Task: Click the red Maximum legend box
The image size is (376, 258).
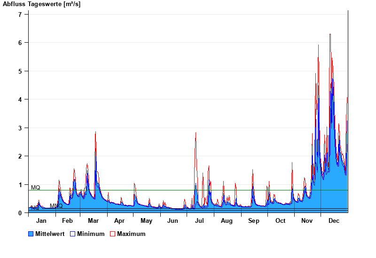Action: tap(112, 234)
